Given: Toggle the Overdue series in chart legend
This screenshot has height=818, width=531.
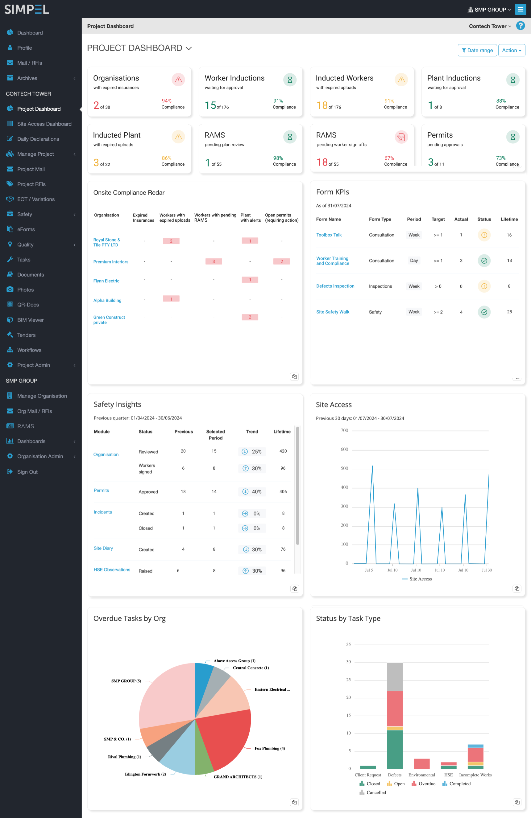Looking at the screenshot, I should coord(423,784).
